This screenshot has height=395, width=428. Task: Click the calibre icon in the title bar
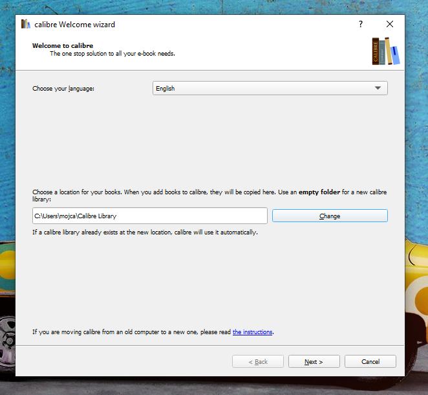click(x=26, y=25)
